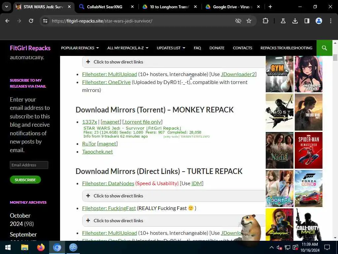338x254 pixels.
Task: Bookmark this page with the star
Action: [x=249, y=21]
